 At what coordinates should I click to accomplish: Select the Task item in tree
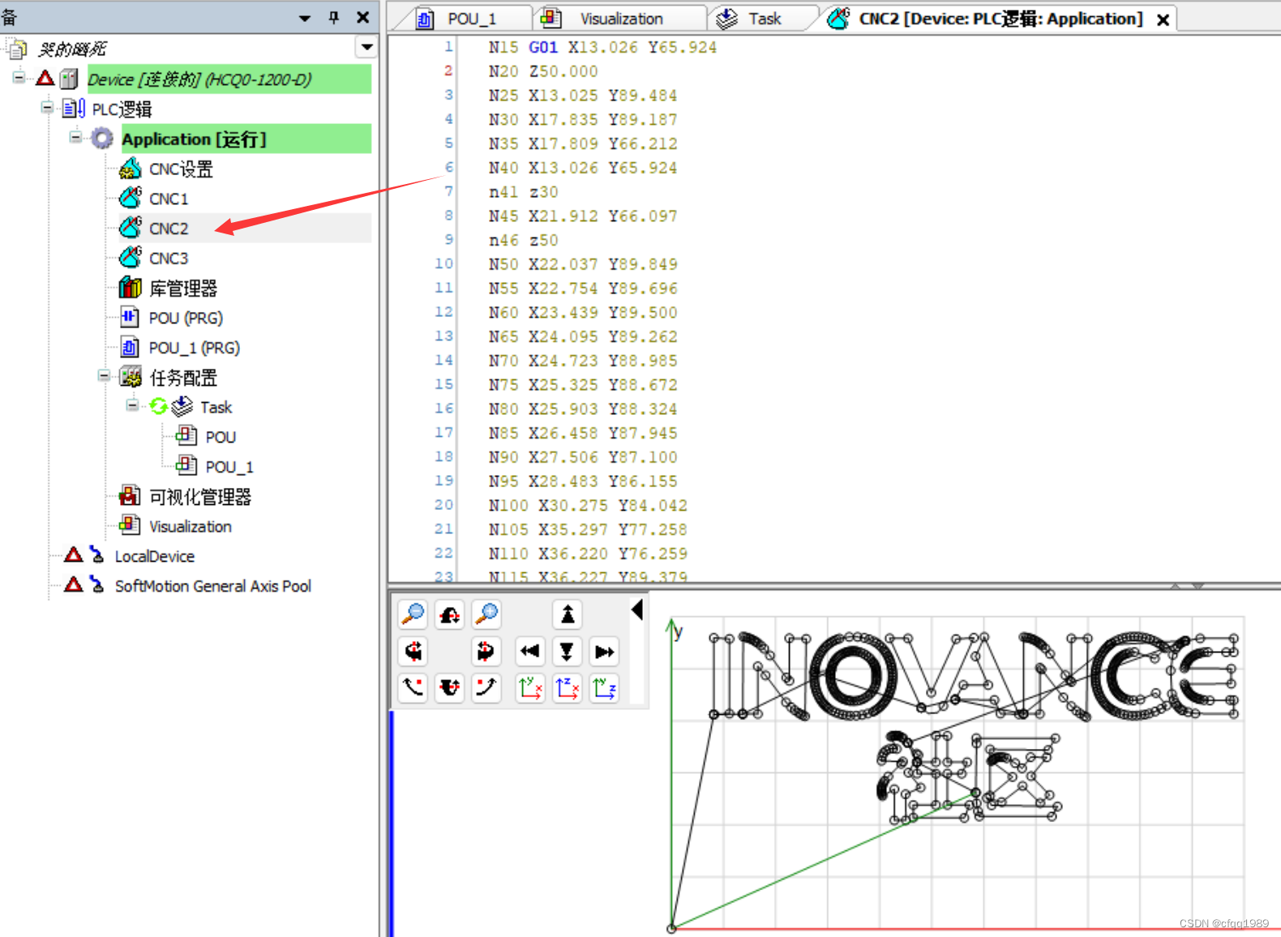tap(216, 407)
